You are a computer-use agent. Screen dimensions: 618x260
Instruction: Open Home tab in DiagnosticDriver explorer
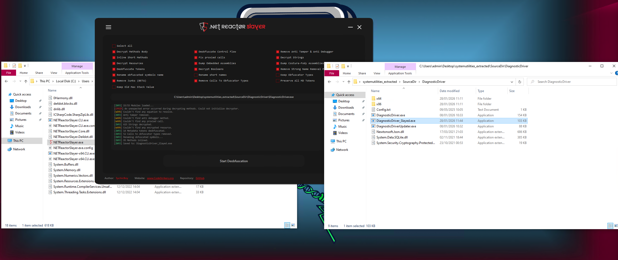point(347,73)
